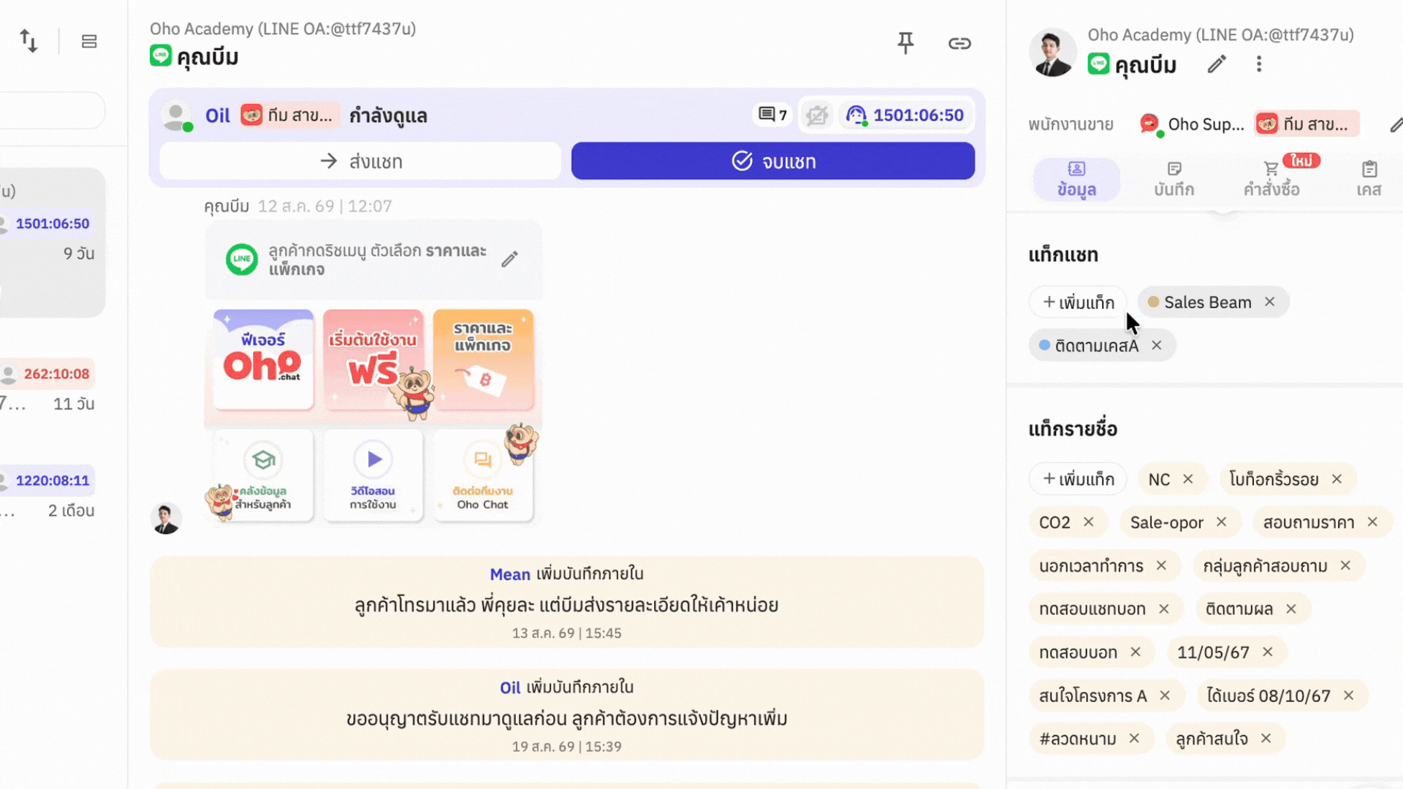1403x789 pixels.
Task: Open the เคส tab
Action: pos(1369,179)
